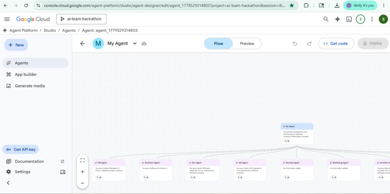
Task: Click the redo arrow in the toolbar
Action: click(x=309, y=43)
